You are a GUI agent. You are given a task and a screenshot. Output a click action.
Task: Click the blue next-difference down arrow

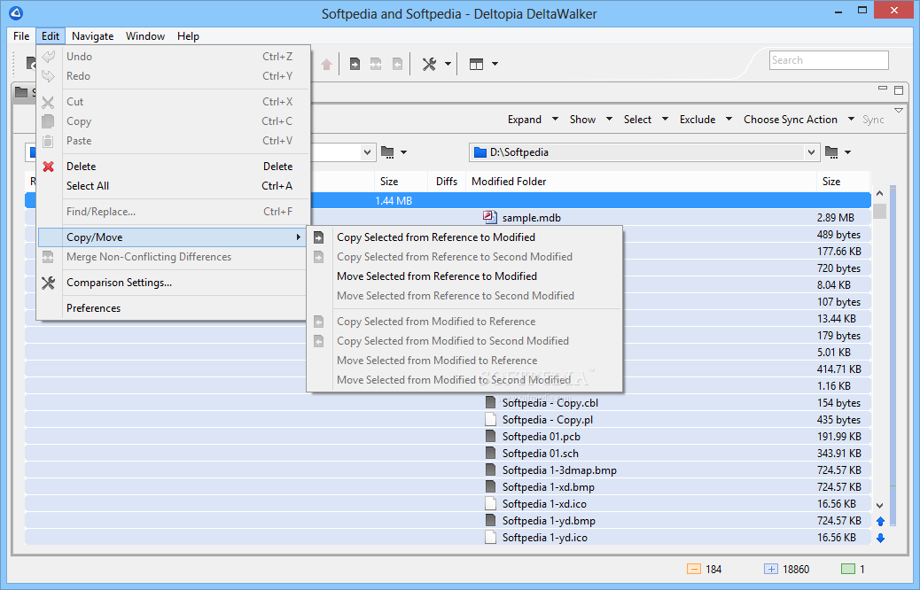click(x=881, y=538)
